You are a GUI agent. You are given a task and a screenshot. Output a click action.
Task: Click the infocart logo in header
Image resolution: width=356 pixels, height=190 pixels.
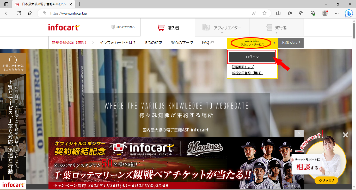click(x=64, y=27)
